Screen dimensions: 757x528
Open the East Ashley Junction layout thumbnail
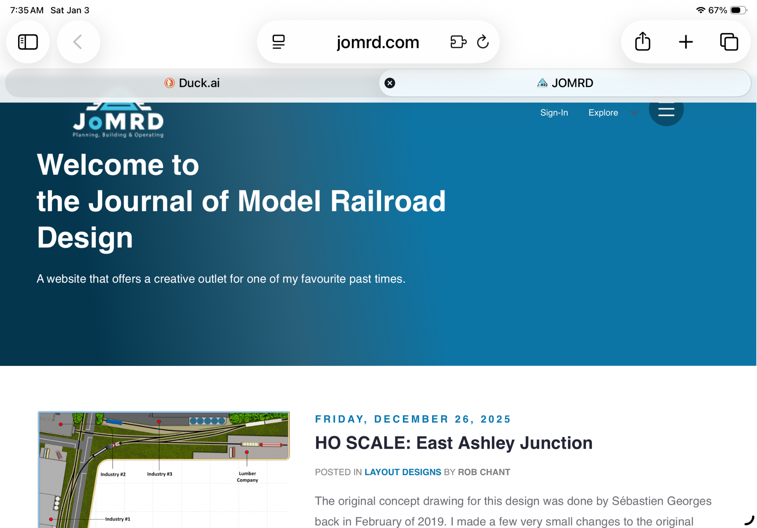point(164,469)
